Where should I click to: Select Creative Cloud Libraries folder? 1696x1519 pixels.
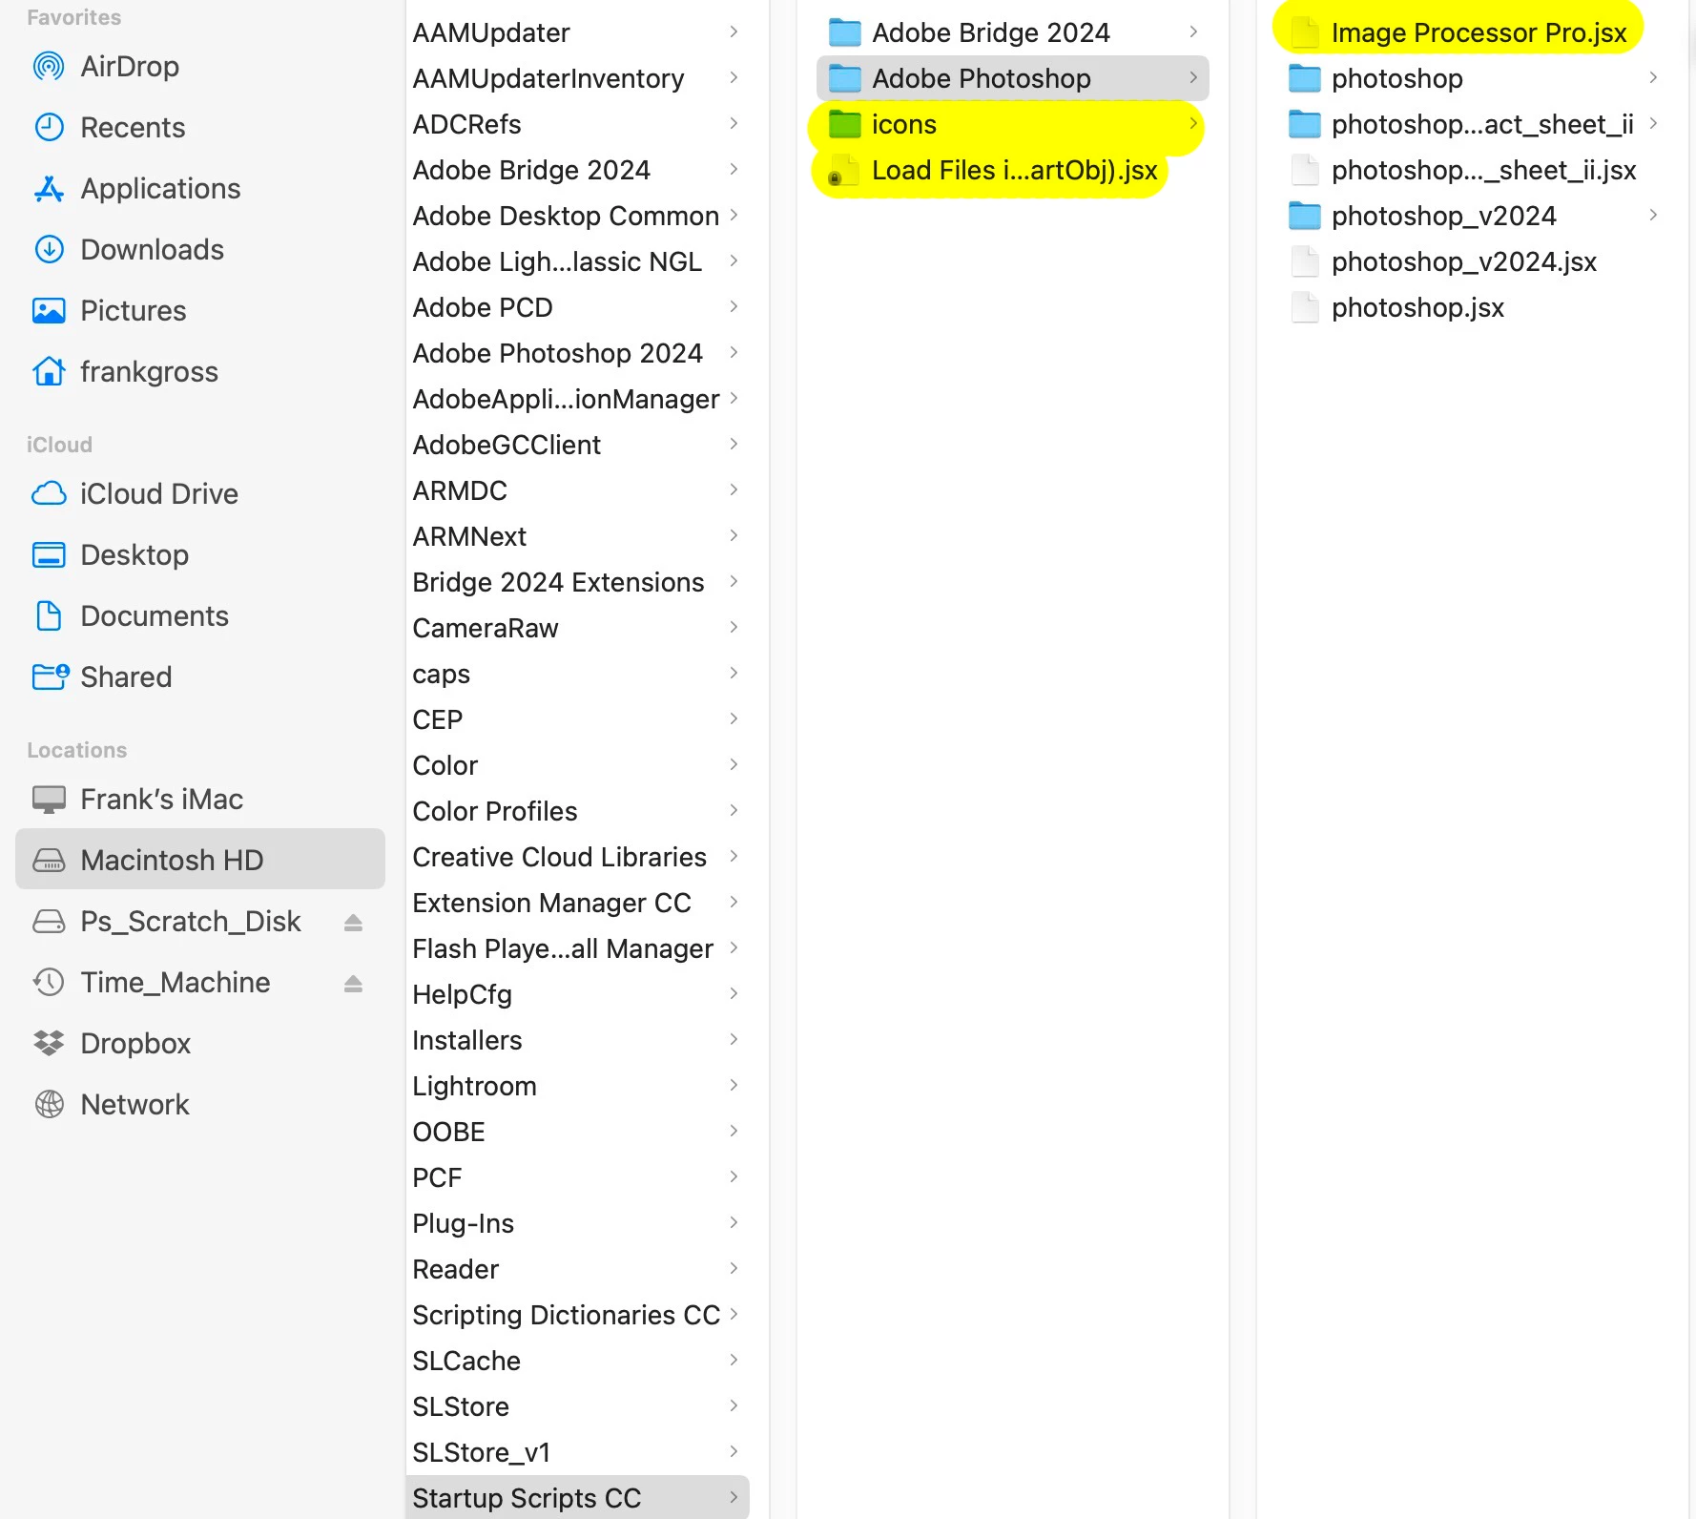tap(577, 857)
